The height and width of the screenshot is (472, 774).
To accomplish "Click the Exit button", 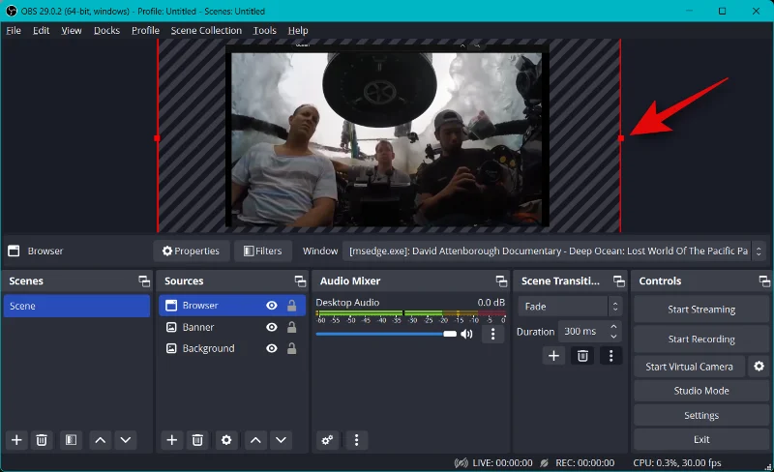I will (x=701, y=439).
